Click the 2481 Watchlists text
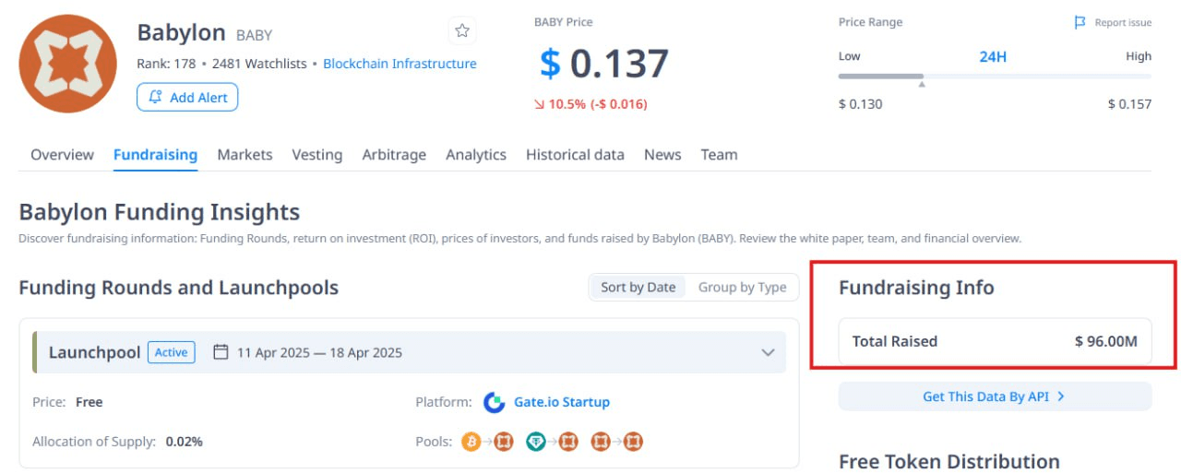Viewport: 1181px width, 473px height. coord(259,64)
